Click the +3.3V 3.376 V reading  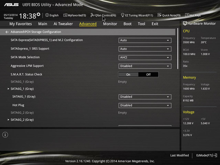pos(187,135)
